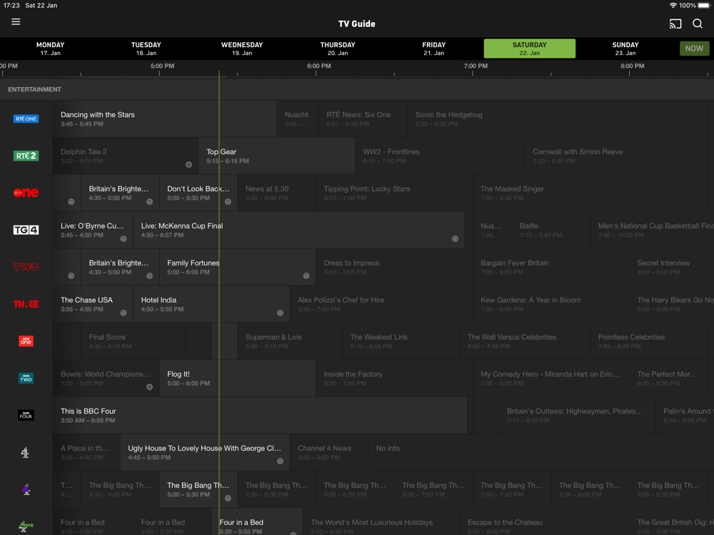The height and width of the screenshot is (535, 714).
Task: Select the TG4 channel logo
Action: tap(26, 230)
